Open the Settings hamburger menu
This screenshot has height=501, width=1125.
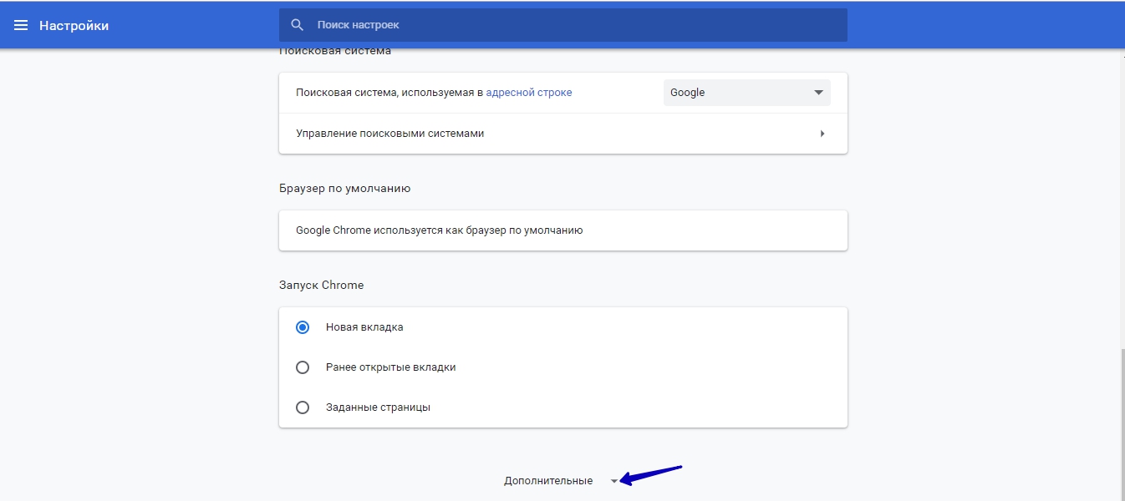pyautogui.click(x=21, y=24)
